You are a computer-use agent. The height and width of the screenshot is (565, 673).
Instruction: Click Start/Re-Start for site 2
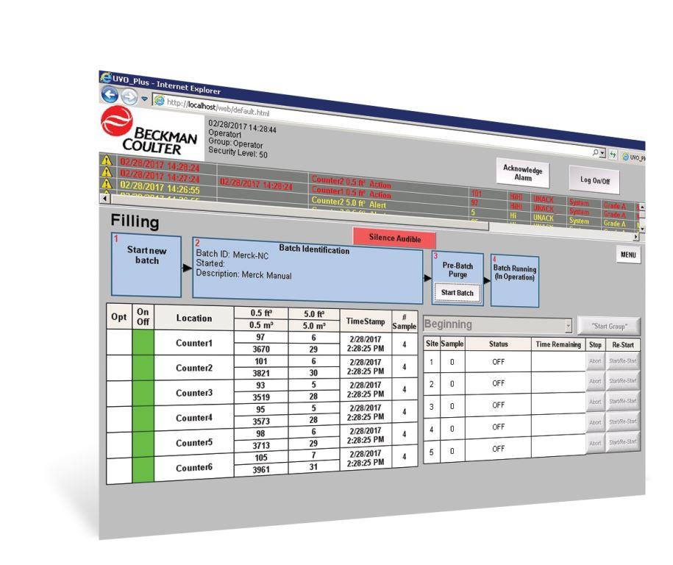pos(623,381)
